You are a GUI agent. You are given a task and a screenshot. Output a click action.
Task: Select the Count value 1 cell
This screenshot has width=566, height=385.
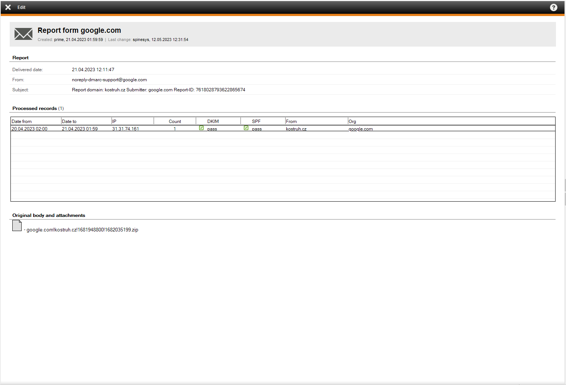click(174, 129)
